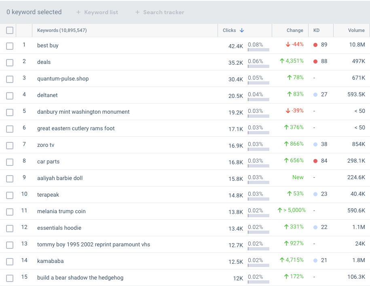Check the checkbox for best buy
The width and height of the screenshot is (370, 286).
click(10, 46)
